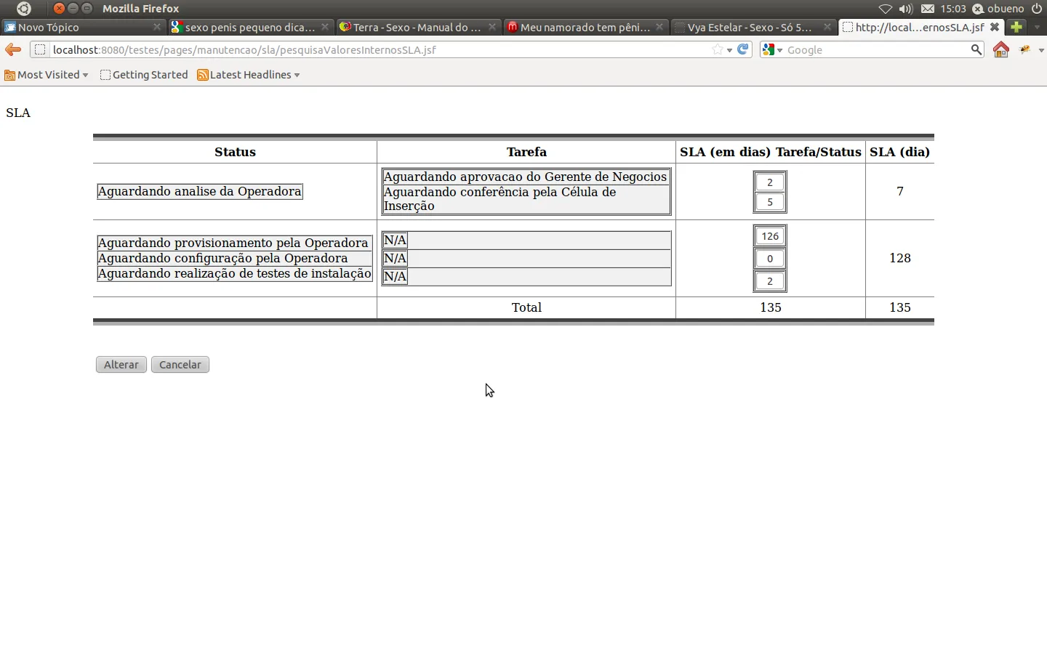The width and height of the screenshot is (1047, 654).
Task: Click the N/A task beside provisionamento
Action: (x=395, y=240)
